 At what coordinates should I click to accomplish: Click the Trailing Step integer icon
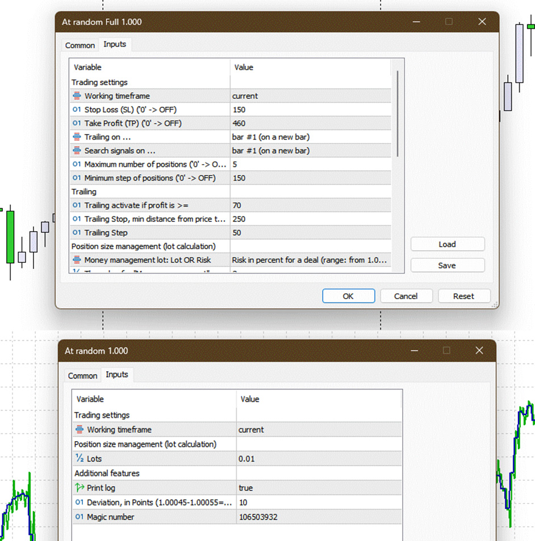click(x=77, y=233)
